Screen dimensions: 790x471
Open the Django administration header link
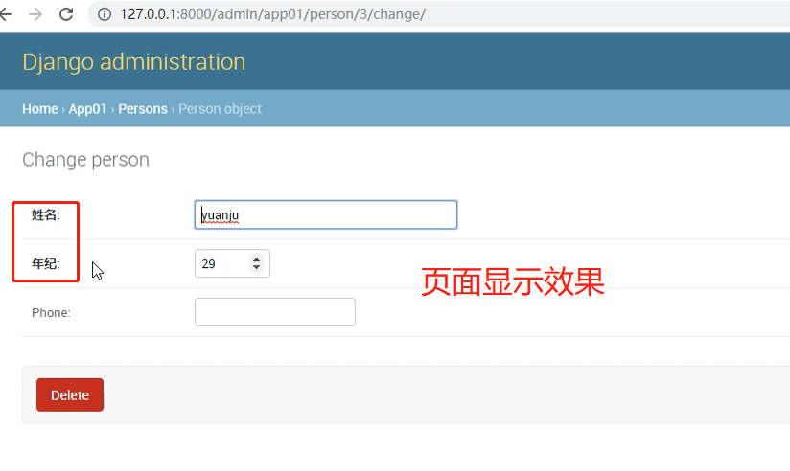coord(134,62)
